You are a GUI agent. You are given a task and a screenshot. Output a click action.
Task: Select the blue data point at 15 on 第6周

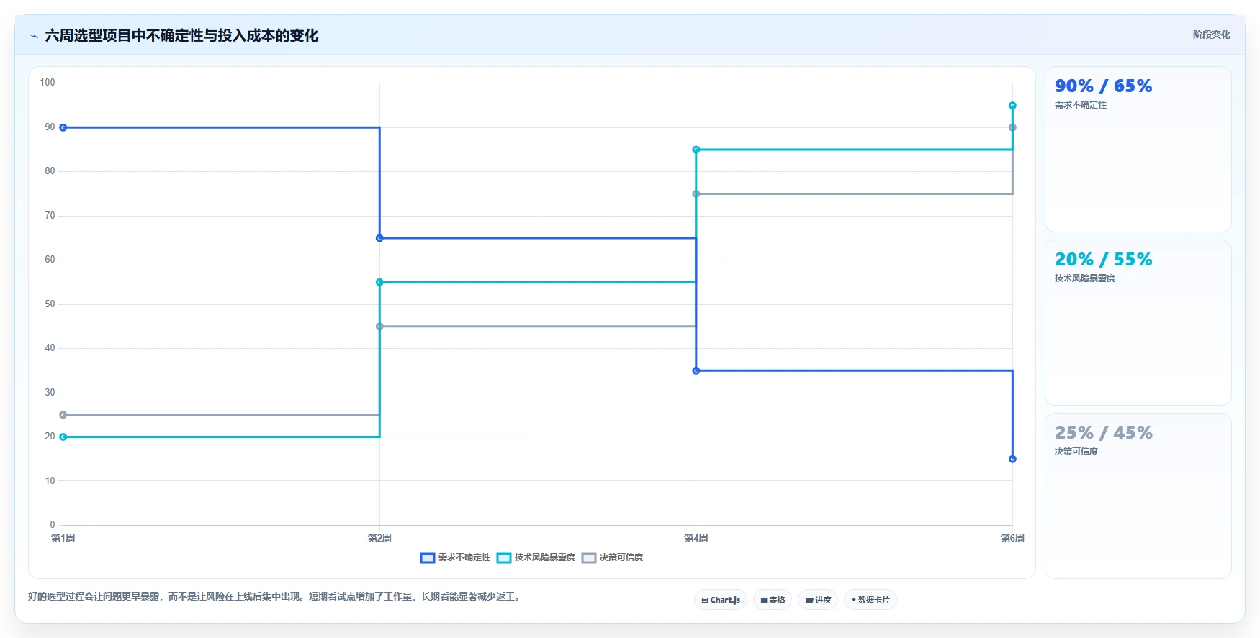pyautogui.click(x=1012, y=459)
